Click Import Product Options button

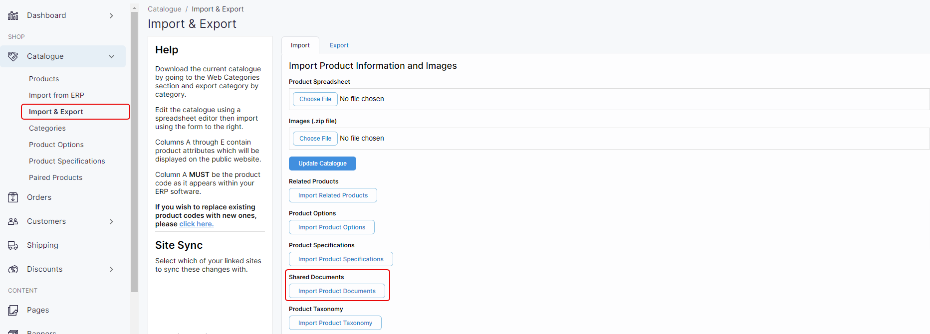pos(332,227)
